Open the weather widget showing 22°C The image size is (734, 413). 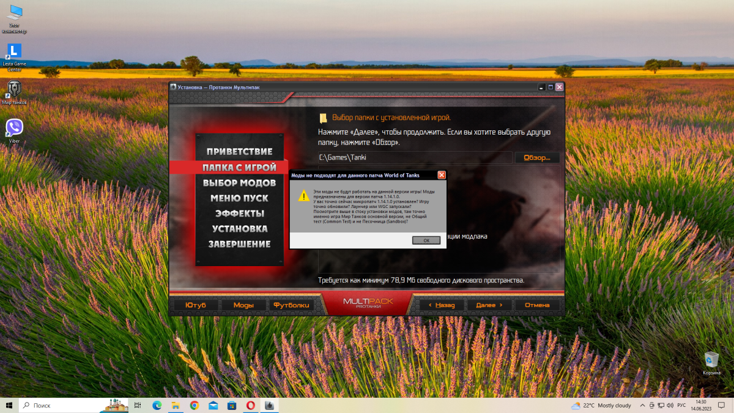[x=601, y=406]
